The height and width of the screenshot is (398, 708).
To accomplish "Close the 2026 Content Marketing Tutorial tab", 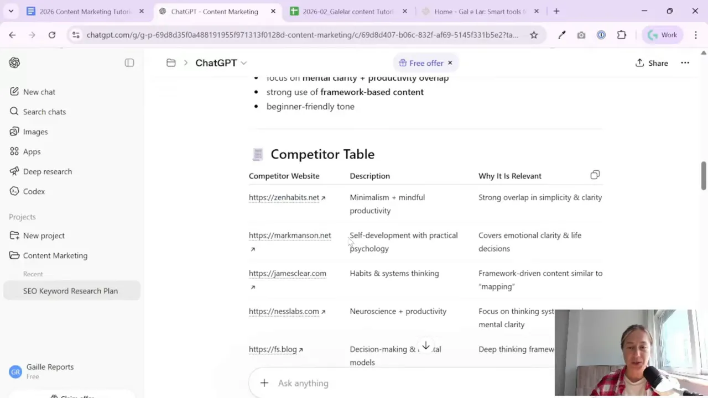I will click(x=142, y=11).
